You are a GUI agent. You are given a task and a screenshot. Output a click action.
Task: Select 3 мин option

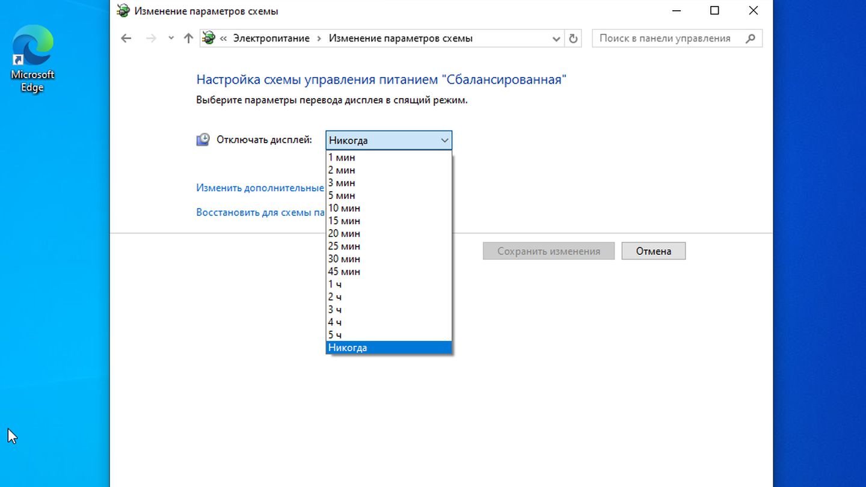(389, 183)
